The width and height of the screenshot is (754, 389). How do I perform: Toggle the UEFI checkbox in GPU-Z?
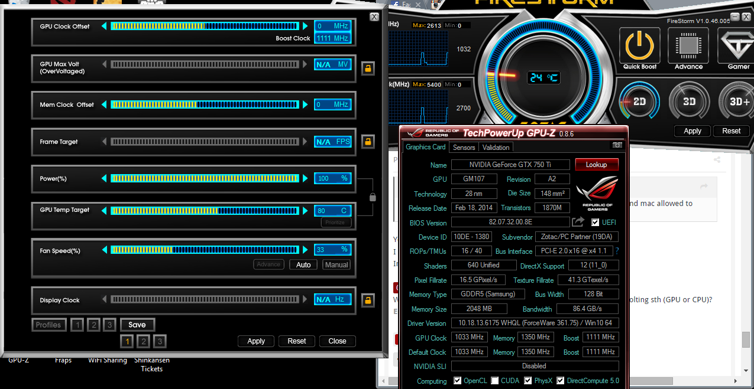595,223
